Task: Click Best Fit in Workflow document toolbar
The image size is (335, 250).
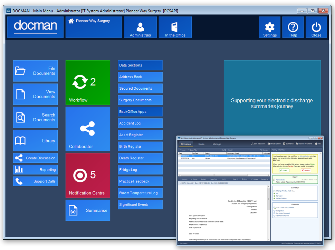Action: pyautogui.click(x=236, y=179)
